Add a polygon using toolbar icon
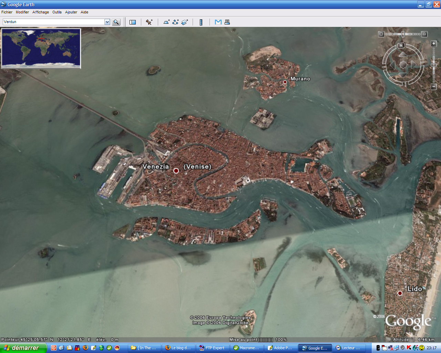The height and width of the screenshot is (353, 441). click(166, 22)
